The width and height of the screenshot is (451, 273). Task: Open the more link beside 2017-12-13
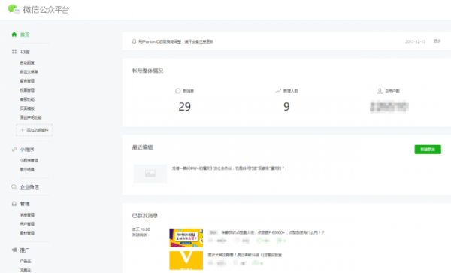[x=437, y=41]
